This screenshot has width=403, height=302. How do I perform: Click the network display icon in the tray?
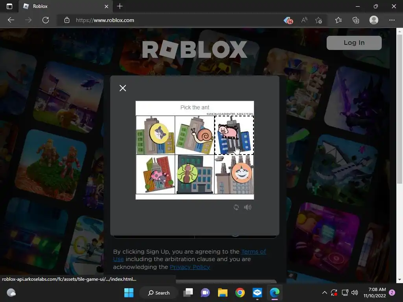(345, 293)
